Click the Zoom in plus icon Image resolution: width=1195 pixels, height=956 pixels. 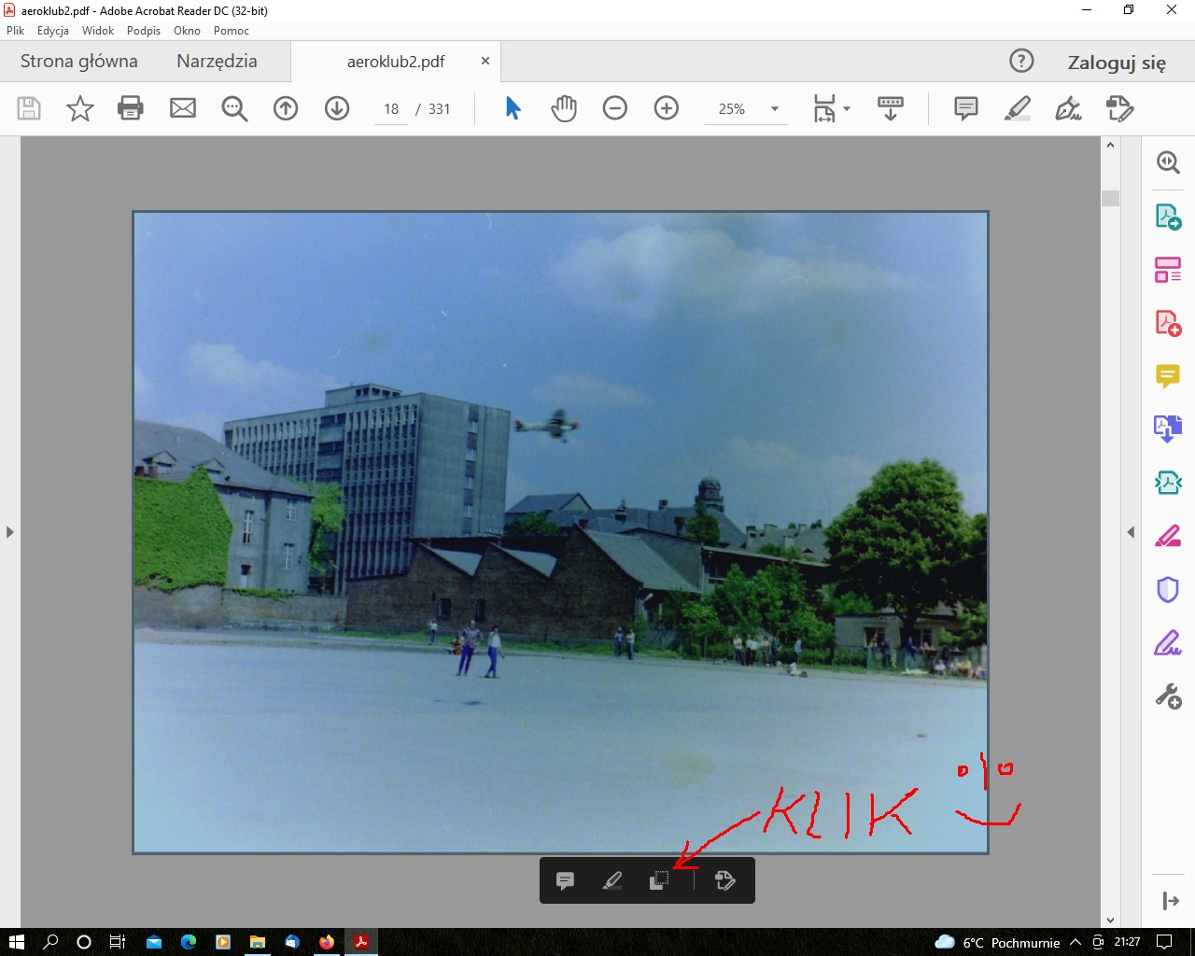pos(667,108)
